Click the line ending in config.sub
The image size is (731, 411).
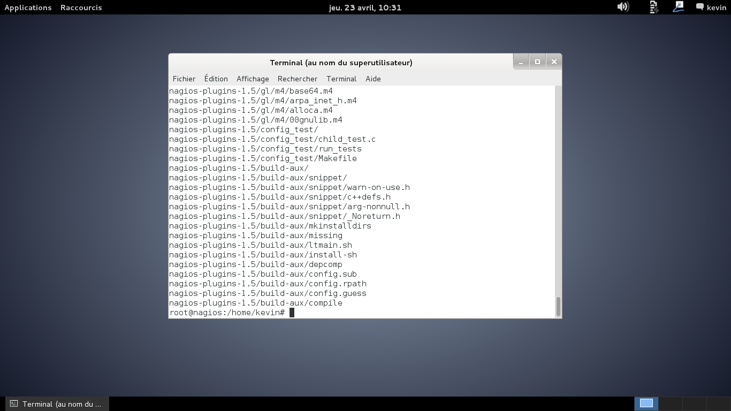pyautogui.click(x=263, y=274)
